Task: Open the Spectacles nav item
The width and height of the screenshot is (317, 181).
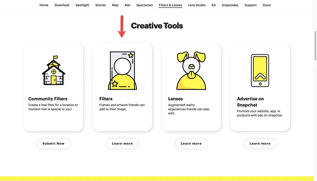Action: click(x=144, y=5)
